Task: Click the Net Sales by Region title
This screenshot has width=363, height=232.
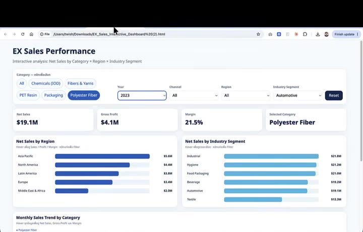Action: coord(35,141)
